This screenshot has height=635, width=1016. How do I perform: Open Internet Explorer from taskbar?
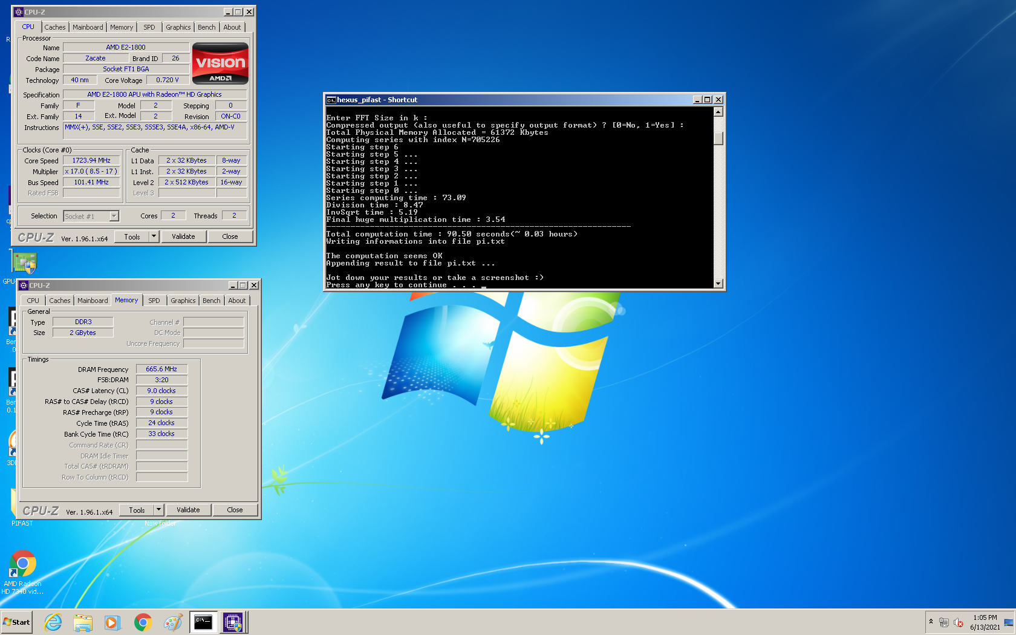point(53,622)
